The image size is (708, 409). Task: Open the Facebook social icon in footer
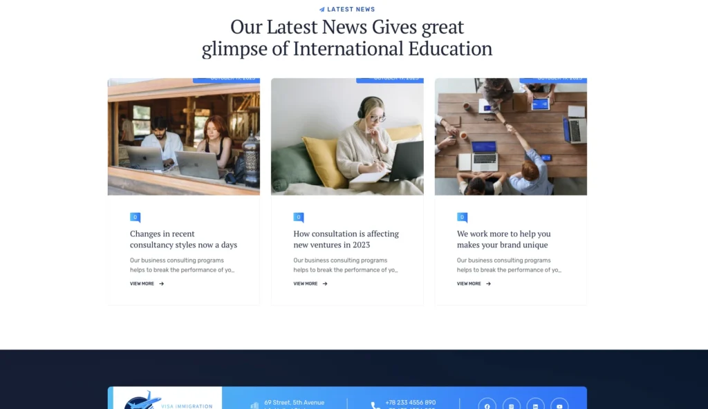coord(487,405)
